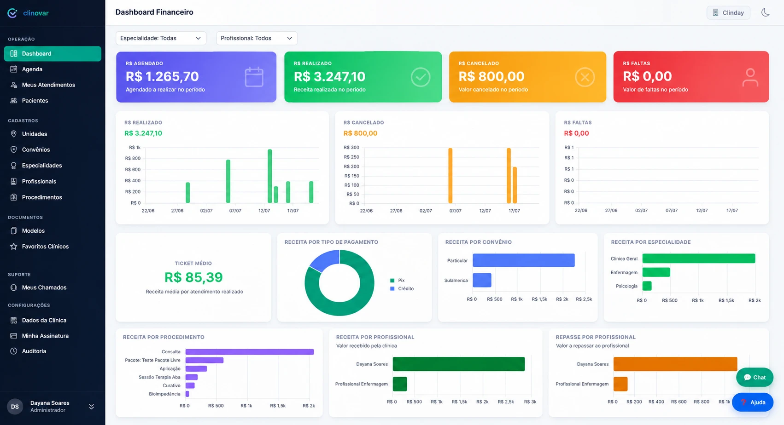Click the Procedimentos clipboard icon
784x425 pixels.
point(14,197)
